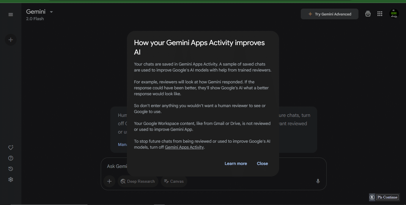Image resolution: width=406 pixels, height=205 pixels.
Task: Click the Try Gemini Advanced button
Action: point(330,14)
